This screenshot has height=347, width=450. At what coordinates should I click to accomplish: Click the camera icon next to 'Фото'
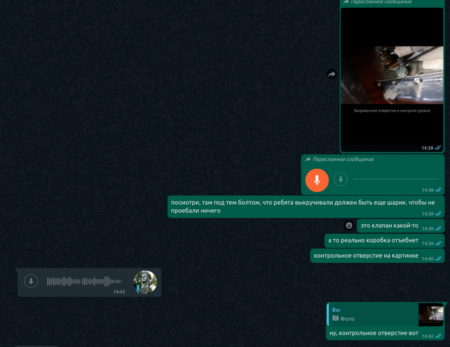(x=335, y=318)
